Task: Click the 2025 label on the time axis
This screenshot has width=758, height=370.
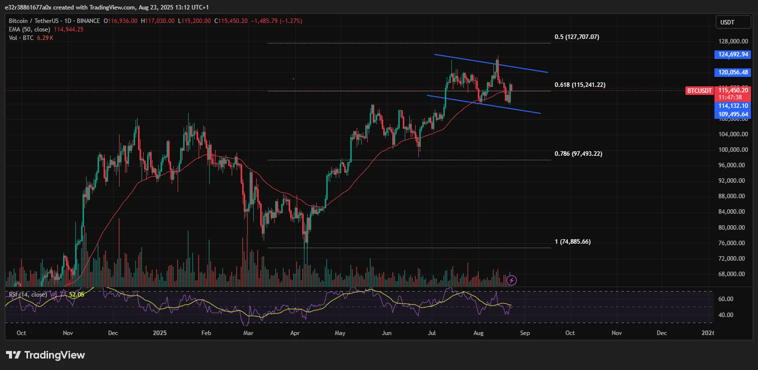Action: click(x=159, y=333)
